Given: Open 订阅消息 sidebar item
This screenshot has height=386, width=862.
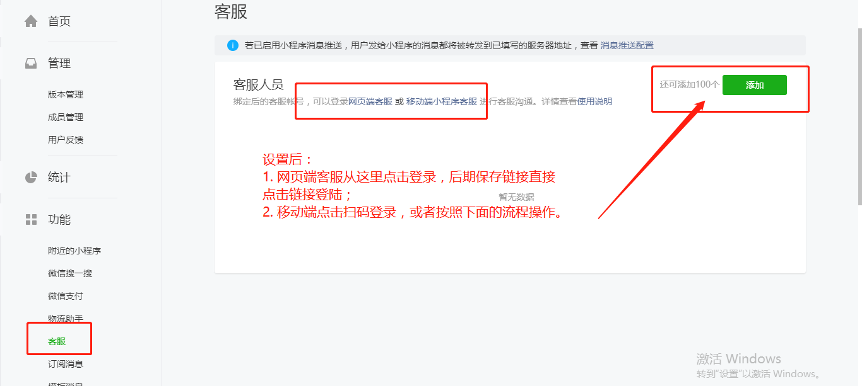Looking at the screenshot, I should tap(66, 364).
